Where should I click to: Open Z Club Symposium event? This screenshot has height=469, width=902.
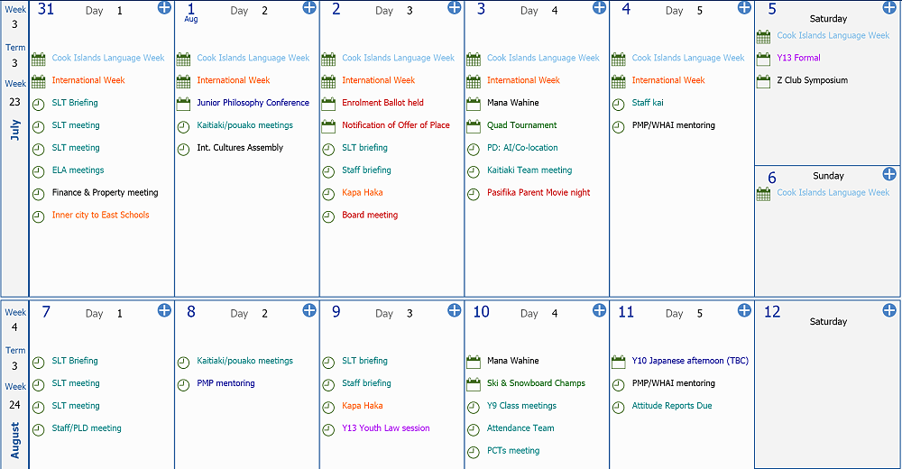[x=812, y=80]
